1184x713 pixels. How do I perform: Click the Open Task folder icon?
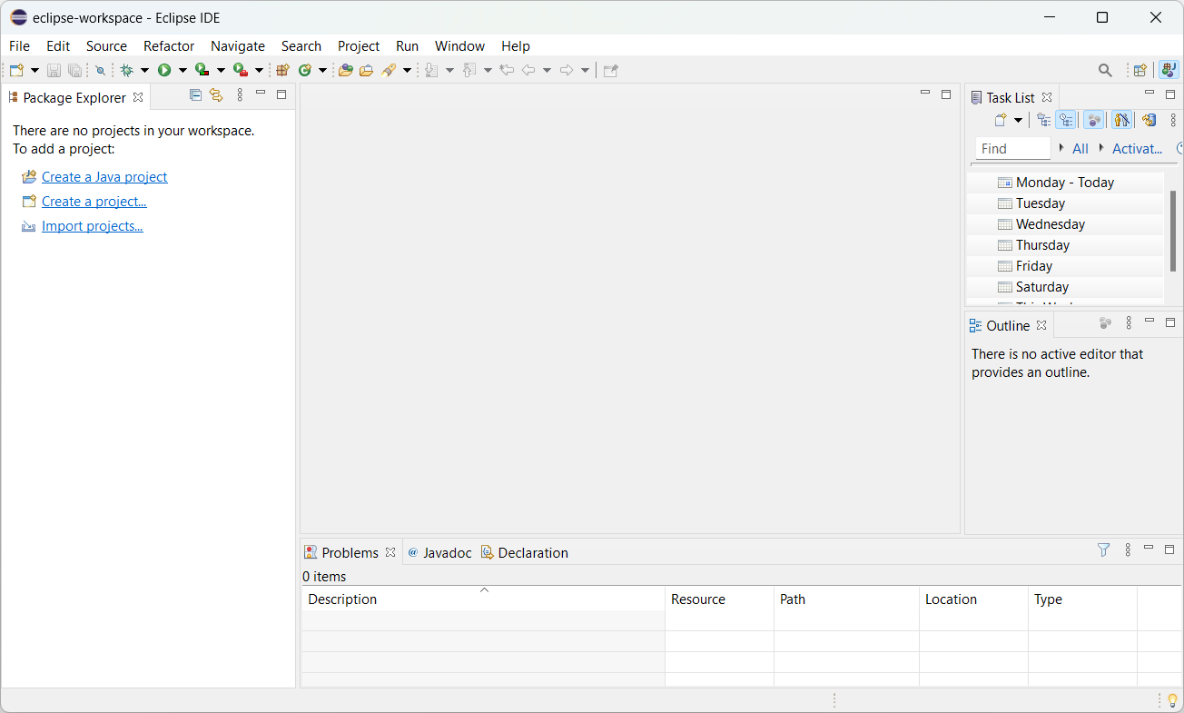coord(366,70)
